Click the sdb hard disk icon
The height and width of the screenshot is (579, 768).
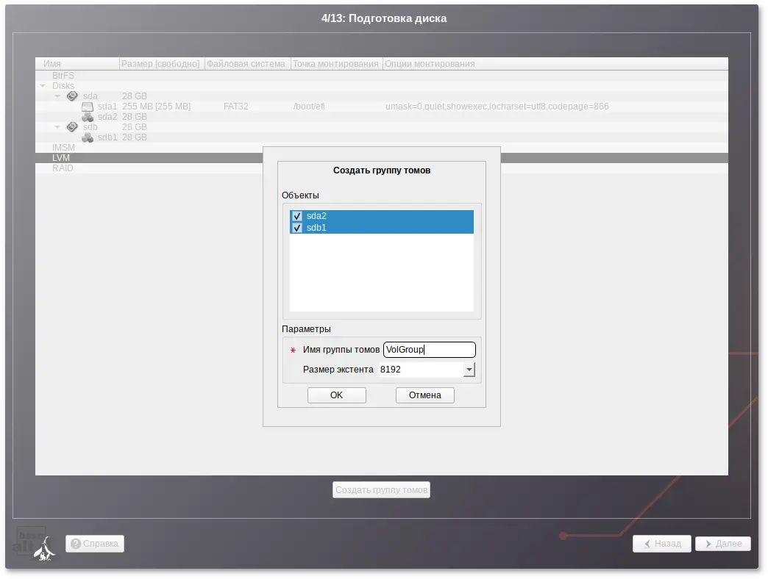tap(72, 126)
